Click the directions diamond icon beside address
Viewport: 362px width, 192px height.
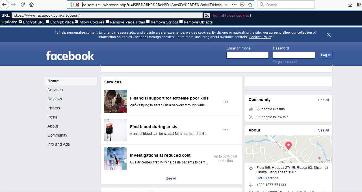coord(251,168)
